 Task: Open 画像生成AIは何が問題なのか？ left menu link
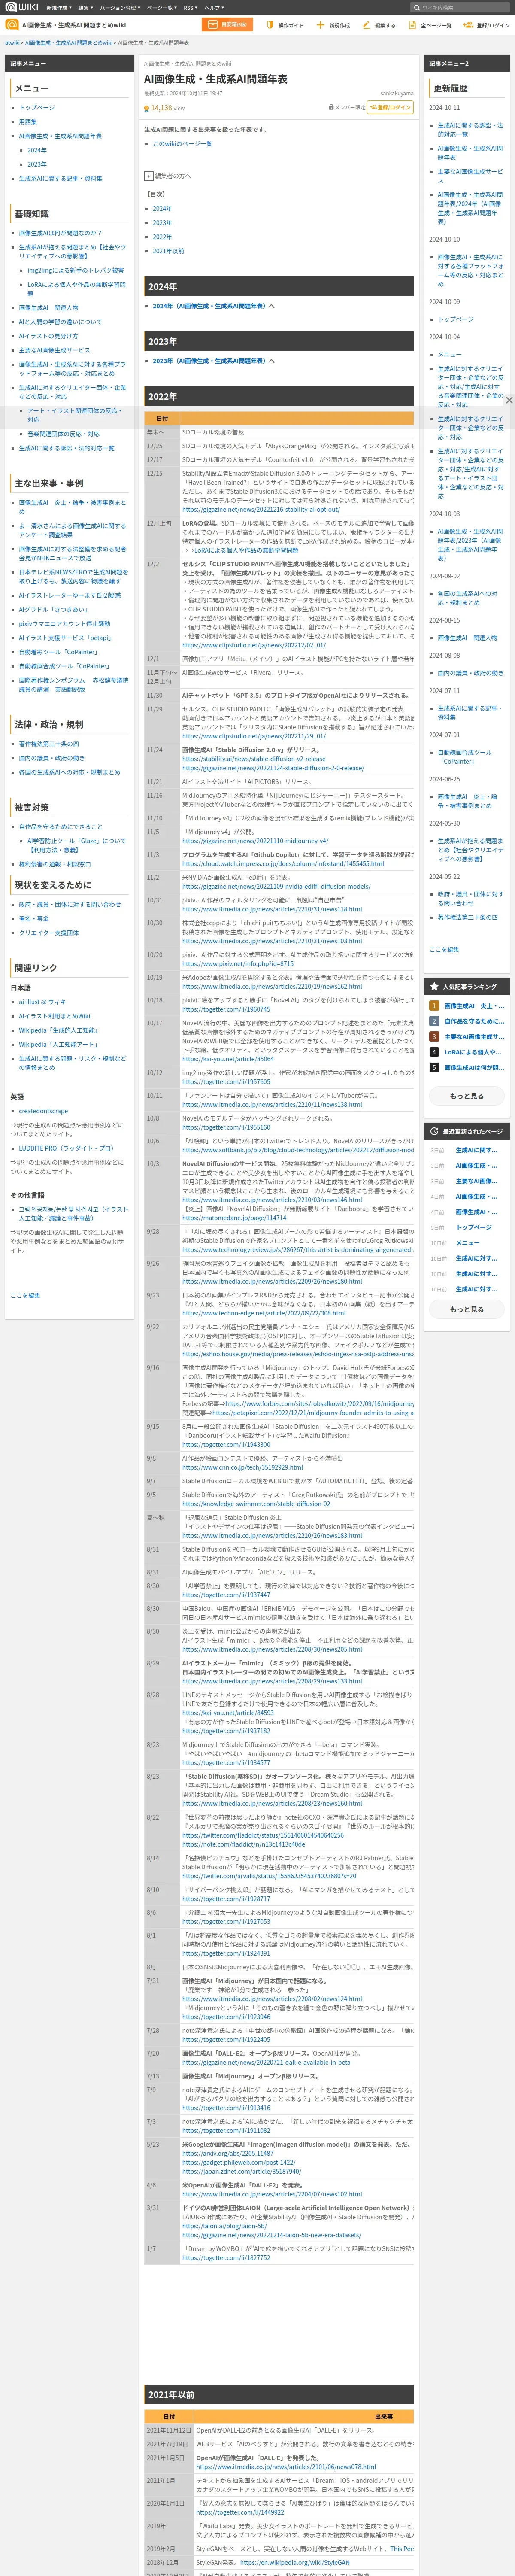60,233
